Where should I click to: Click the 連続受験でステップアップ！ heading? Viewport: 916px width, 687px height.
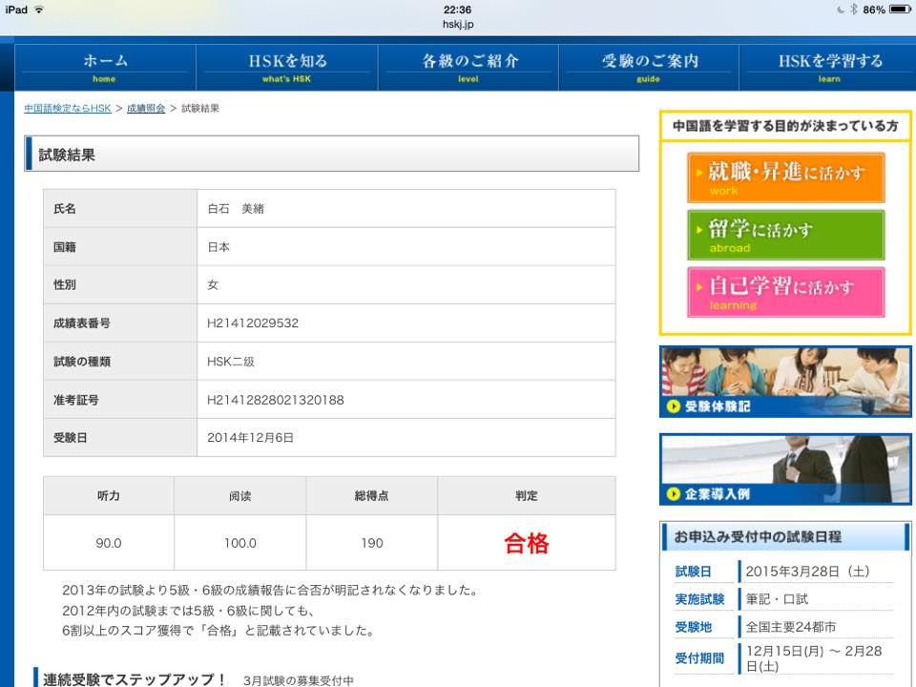134,679
